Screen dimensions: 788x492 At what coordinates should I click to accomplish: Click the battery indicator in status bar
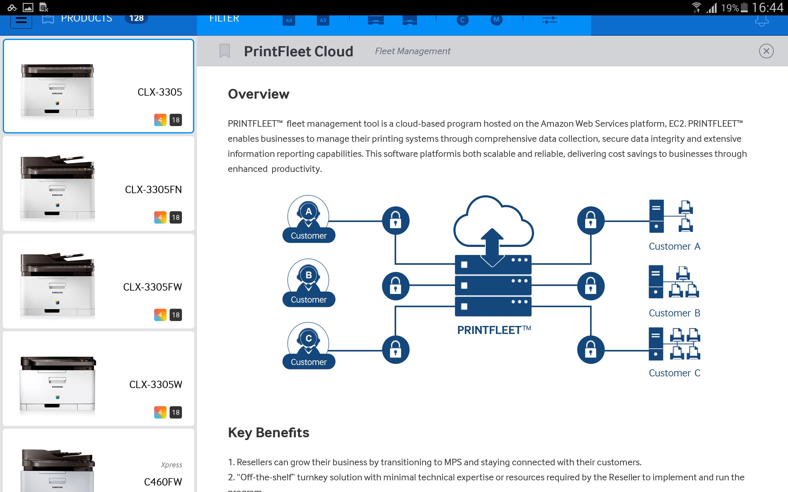pyautogui.click(x=744, y=7)
